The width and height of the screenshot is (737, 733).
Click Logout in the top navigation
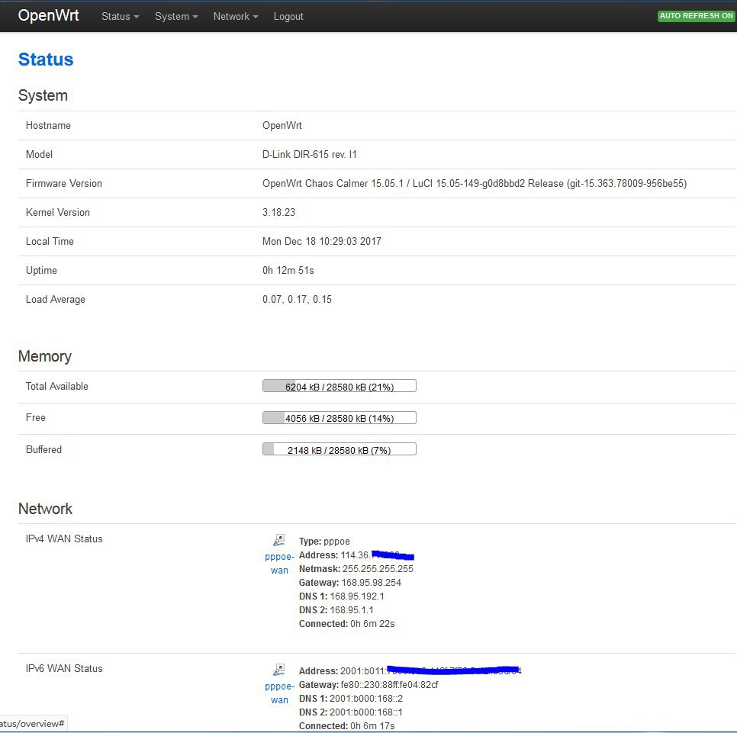tap(288, 16)
